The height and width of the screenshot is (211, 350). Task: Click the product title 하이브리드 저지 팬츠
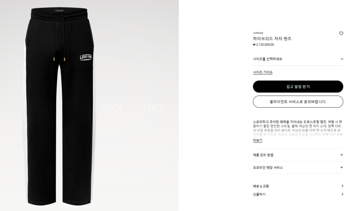click(272, 39)
